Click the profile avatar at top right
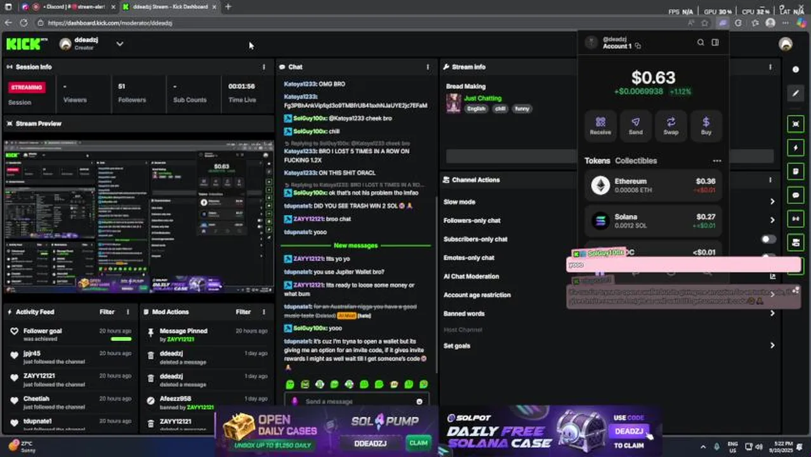This screenshot has width=811, height=457. coord(786,44)
